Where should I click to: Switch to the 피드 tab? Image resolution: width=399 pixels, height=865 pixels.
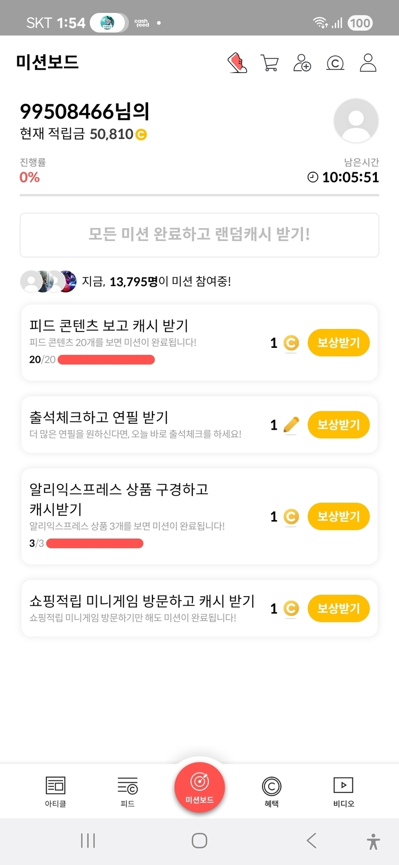[x=127, y=791]
